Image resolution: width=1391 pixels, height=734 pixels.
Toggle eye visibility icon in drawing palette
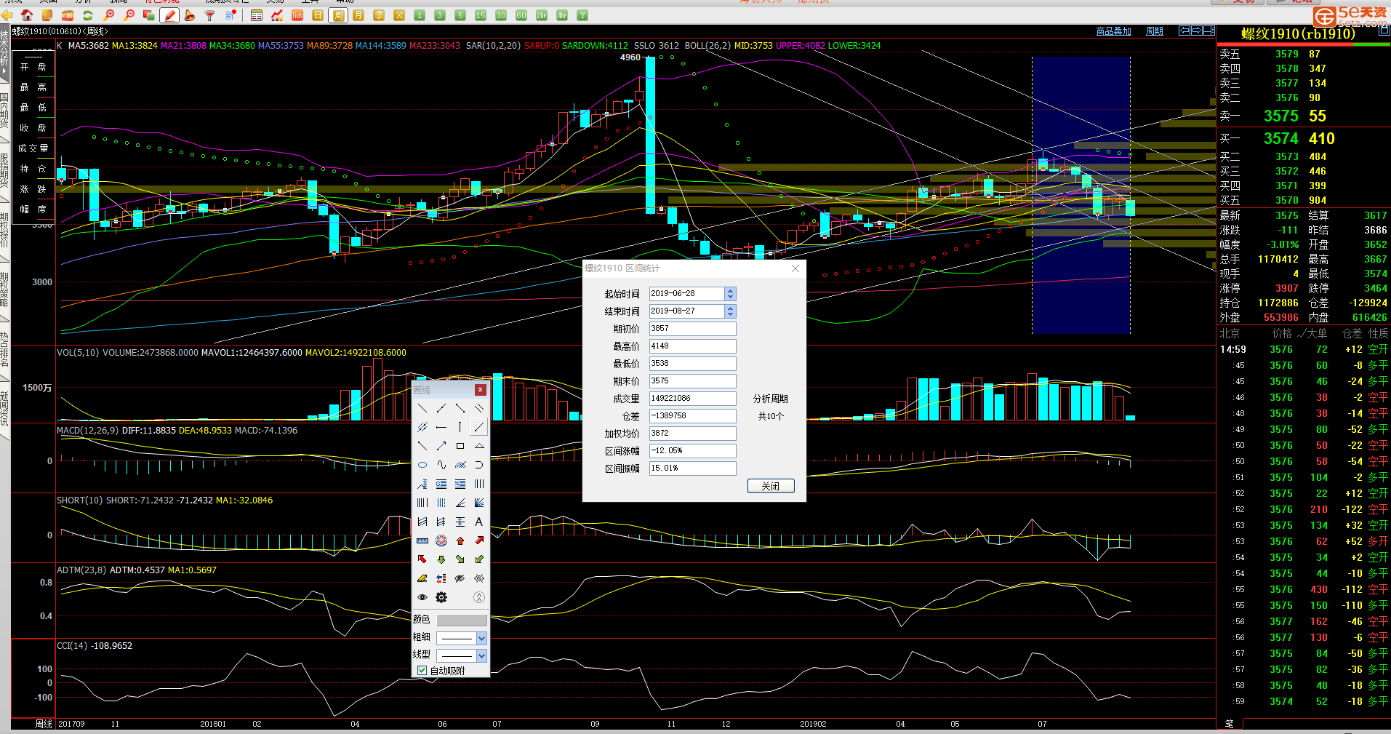(x=422, y=597)
